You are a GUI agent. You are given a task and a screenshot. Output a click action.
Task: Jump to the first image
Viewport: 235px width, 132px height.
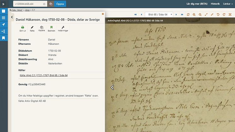click(135, 14)
